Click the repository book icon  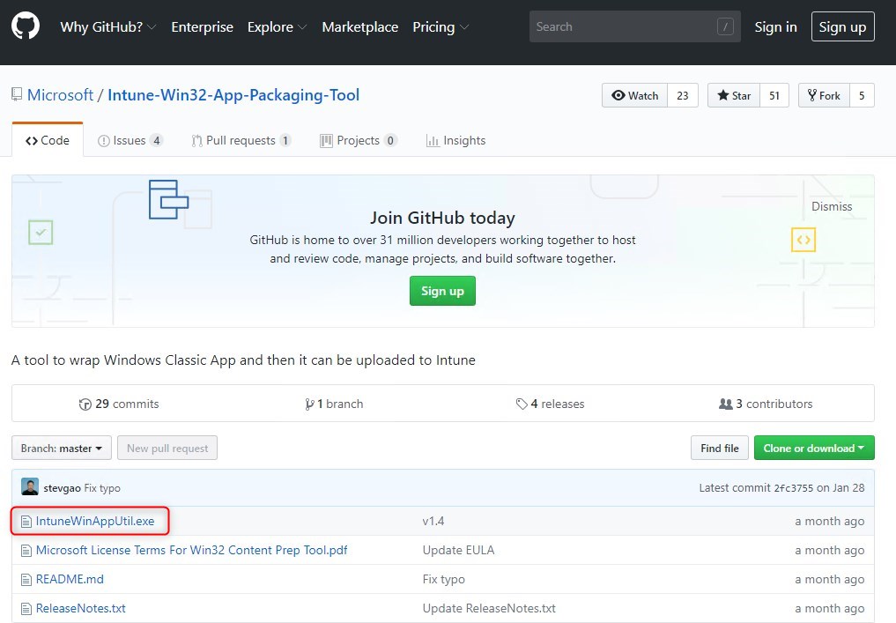click(17, 94)
